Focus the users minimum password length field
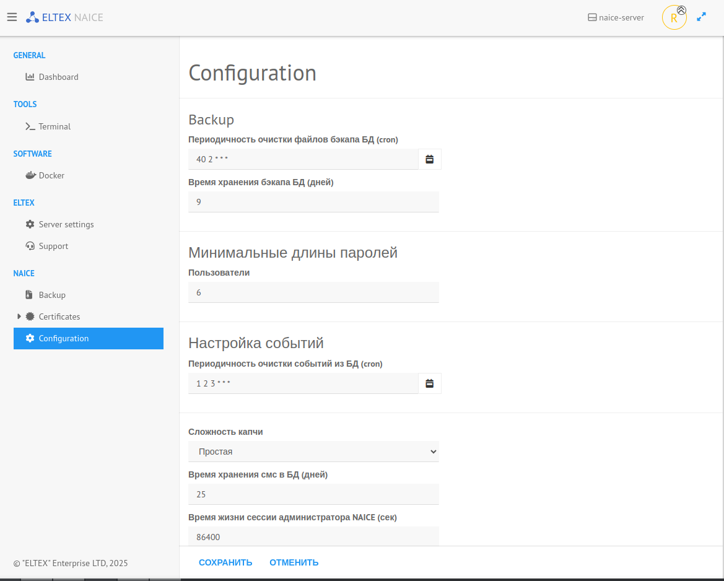The width and height of the screenshot is (724, 581). (x=313, y=292)
